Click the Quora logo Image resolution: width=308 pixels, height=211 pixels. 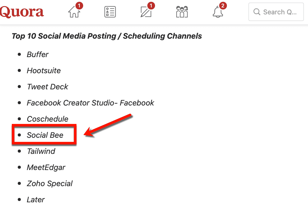point(22,12)
